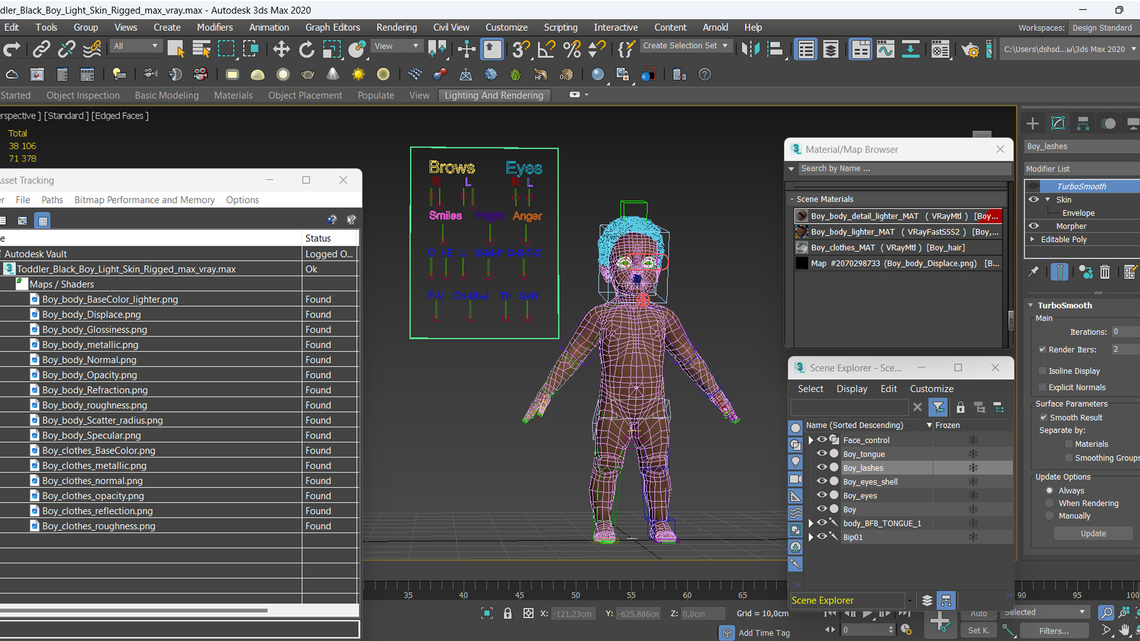Open Hierarchy tab in command panel

click(1083, 123)
